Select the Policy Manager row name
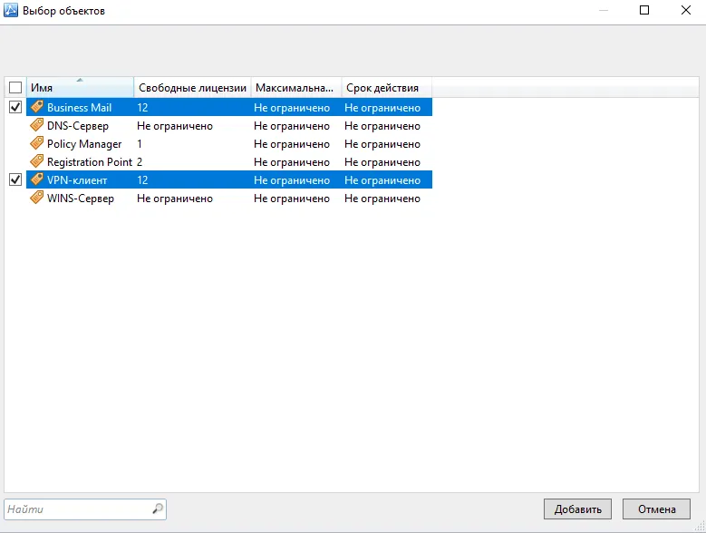 (84, 144)
